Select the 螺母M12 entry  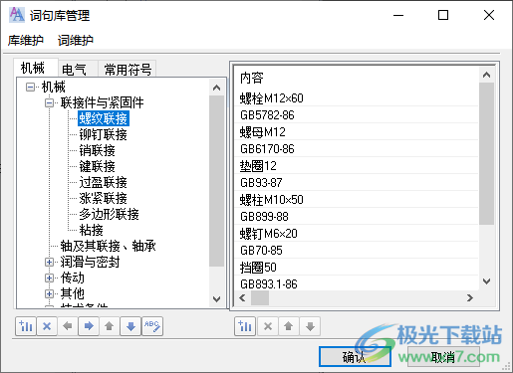pyautogui.click(x=357, y=132)
